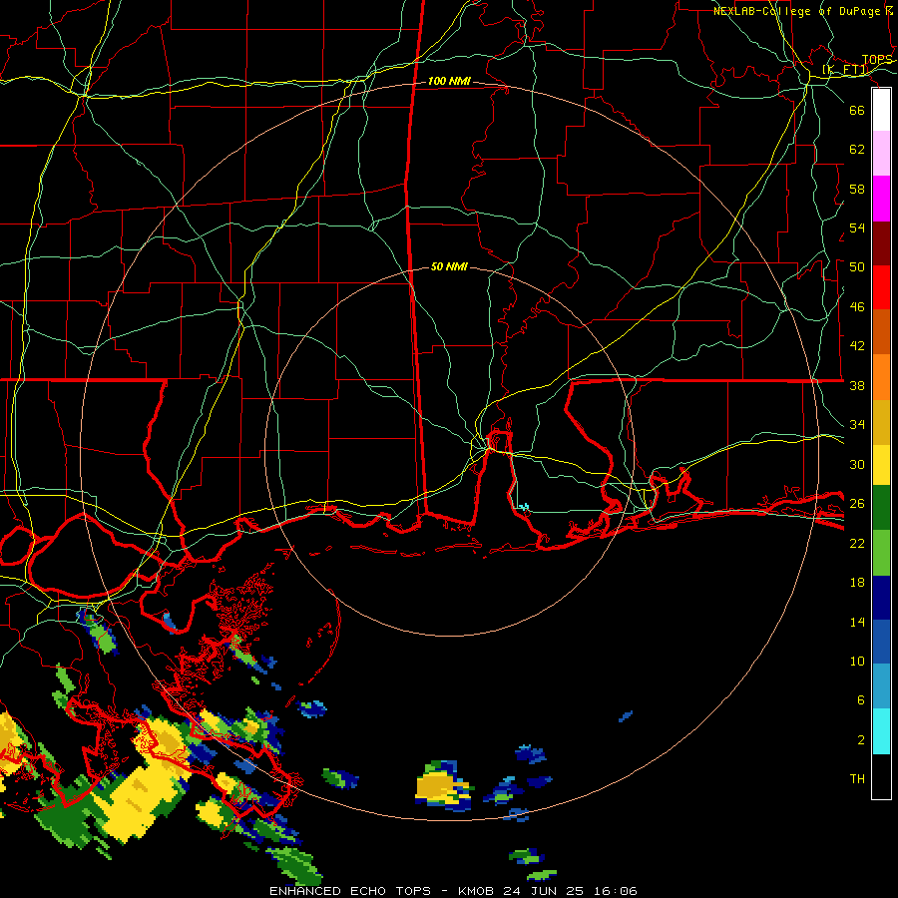
Task: Click the light pink legend swatch
Action: 881,154
